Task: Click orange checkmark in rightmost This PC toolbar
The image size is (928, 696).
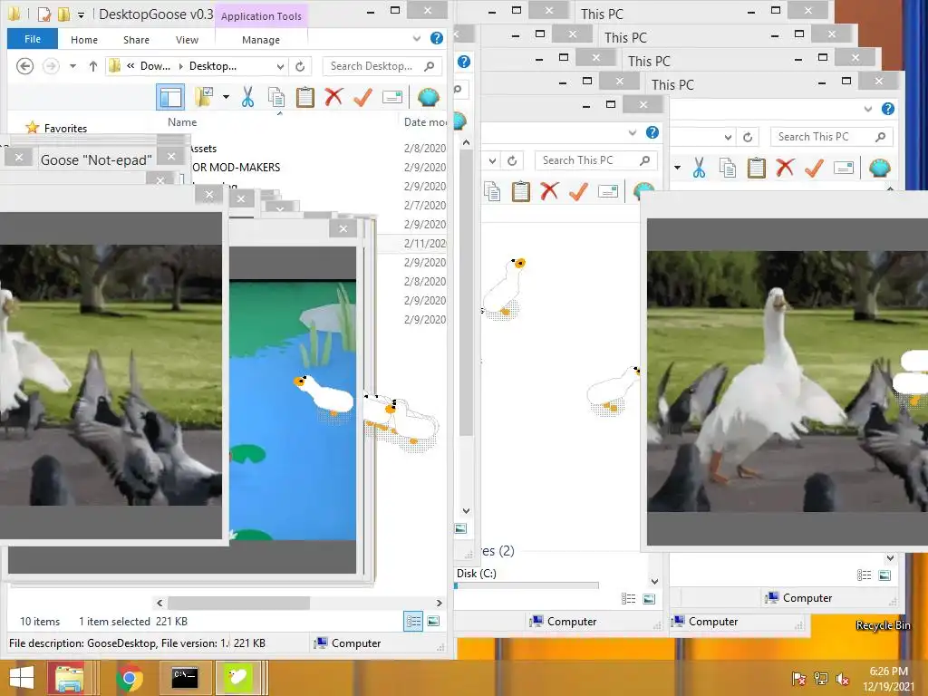Action: point(815,168)
